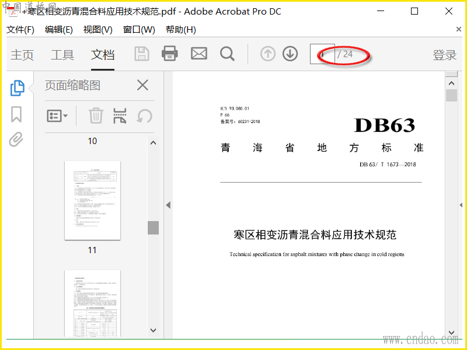The height and width of the screenshot is (350, 467).
Task: Maximize the Acrobat window
Action: pyautogui.click(x=414, y=11)
